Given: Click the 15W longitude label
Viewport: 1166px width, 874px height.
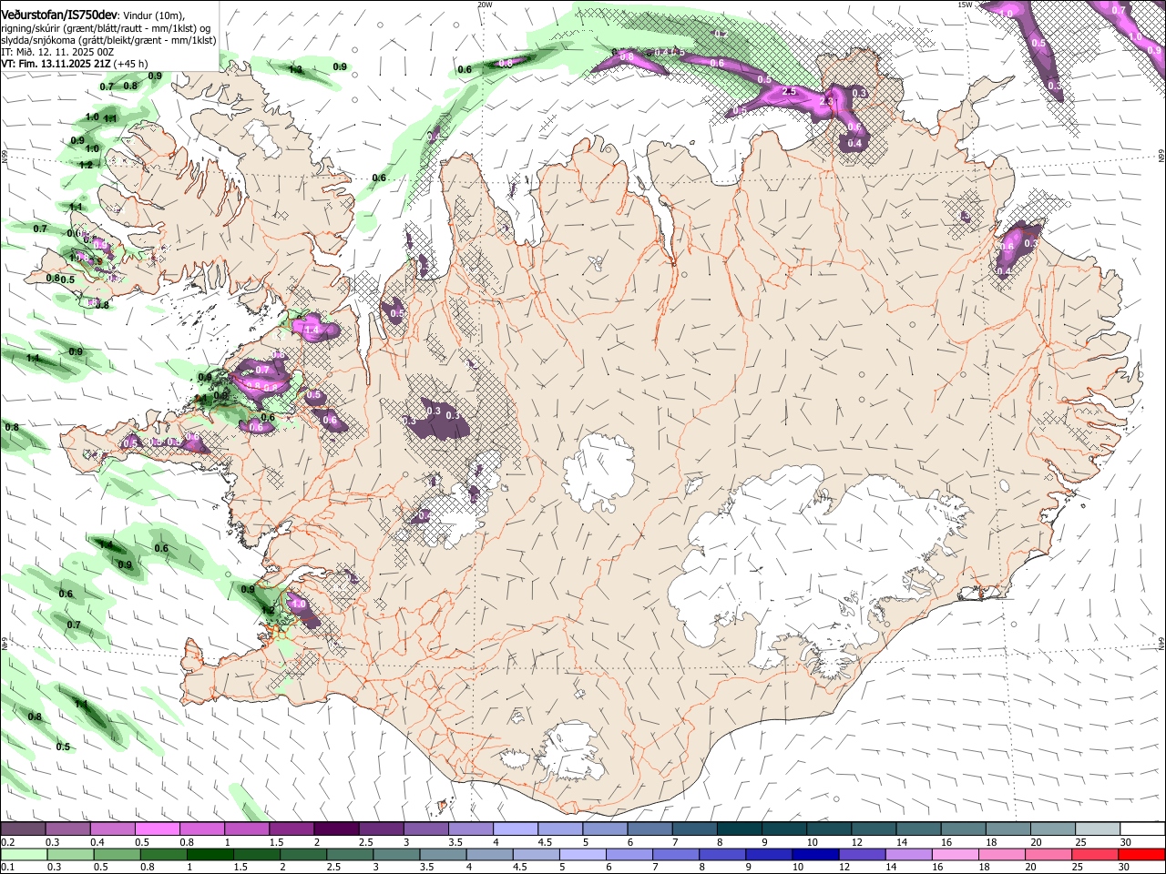Looking at the screenshot, I should click(x=965, y=5).
